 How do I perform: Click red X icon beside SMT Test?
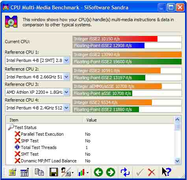17,154
